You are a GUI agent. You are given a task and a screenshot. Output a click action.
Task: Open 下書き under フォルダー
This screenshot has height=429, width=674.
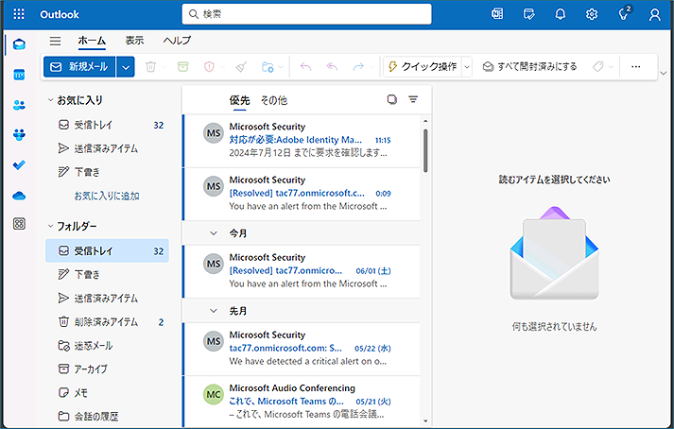[107, 274]
